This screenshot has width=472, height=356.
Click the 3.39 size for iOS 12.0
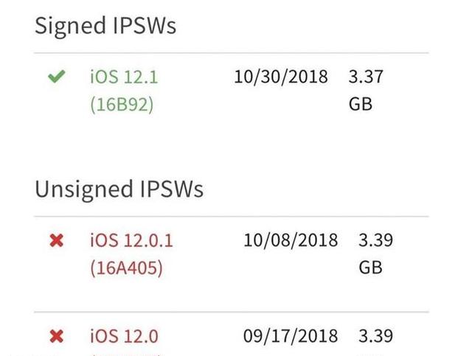tap(375, 336)
